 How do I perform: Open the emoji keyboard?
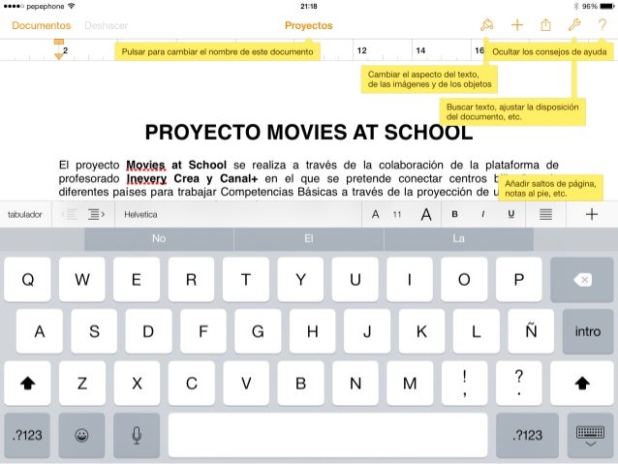tap(82, 435)
